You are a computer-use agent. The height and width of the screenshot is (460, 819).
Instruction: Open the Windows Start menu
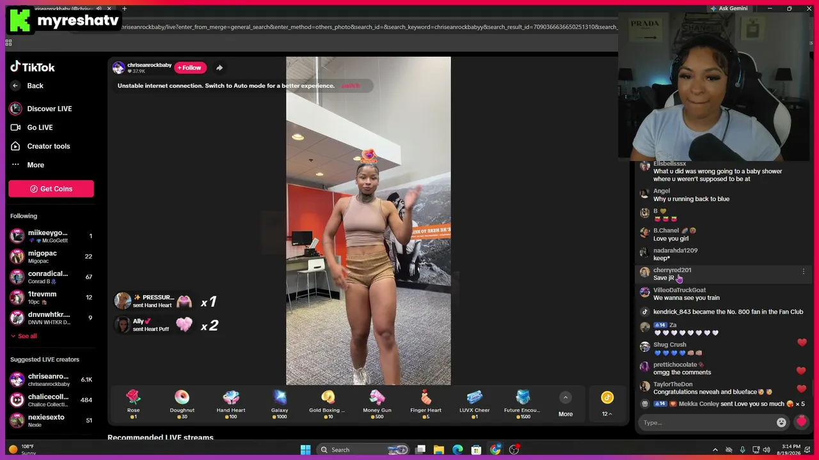[x=305, y=450]
